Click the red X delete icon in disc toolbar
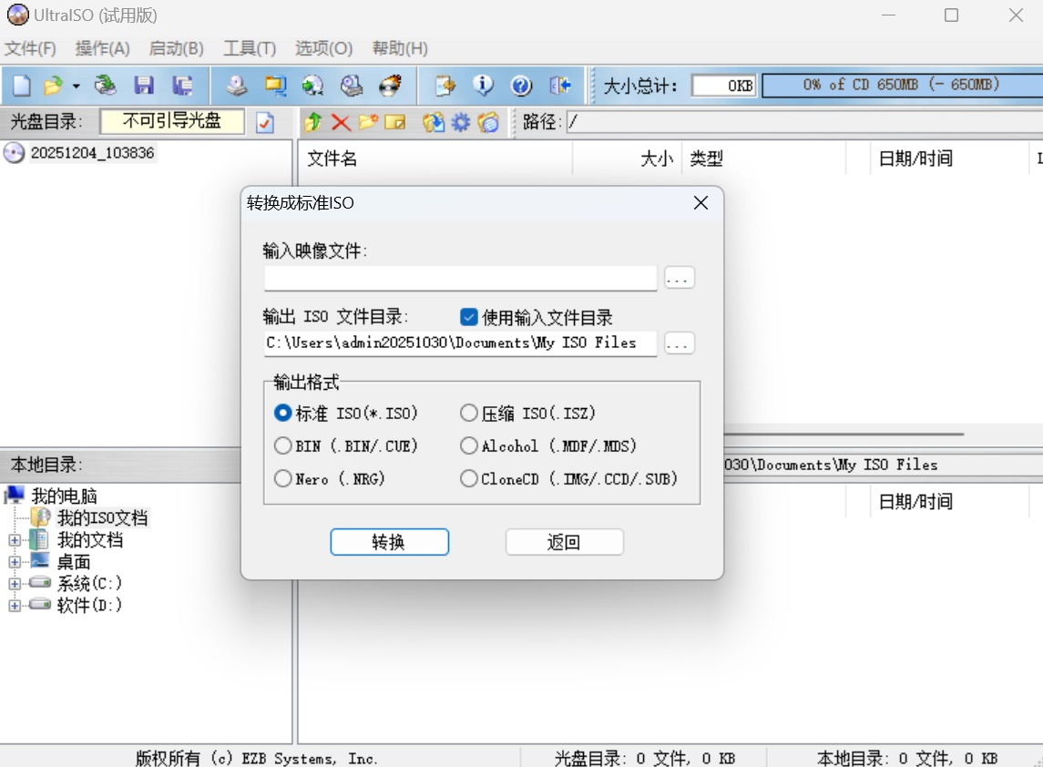The image size is (1043, 767). pyautogui.click(x=340, y=122)
